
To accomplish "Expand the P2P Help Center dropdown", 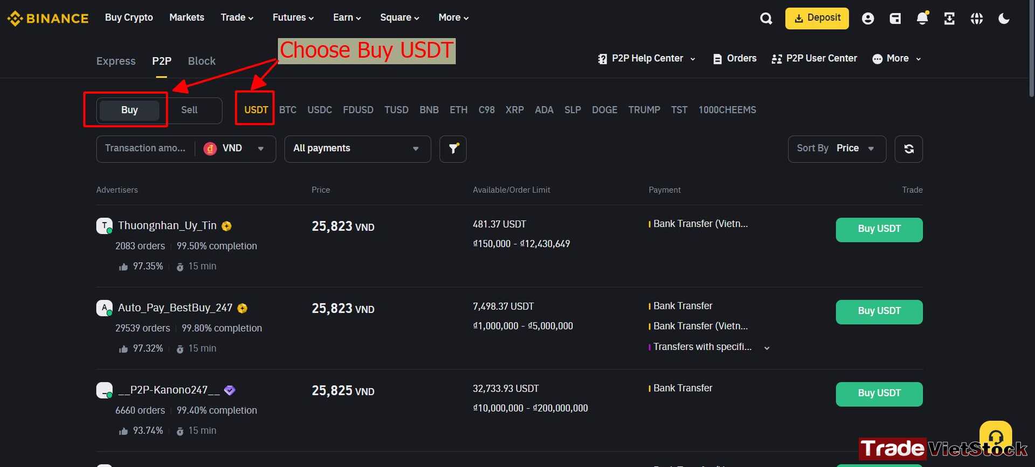I will [x=647, y=59].
